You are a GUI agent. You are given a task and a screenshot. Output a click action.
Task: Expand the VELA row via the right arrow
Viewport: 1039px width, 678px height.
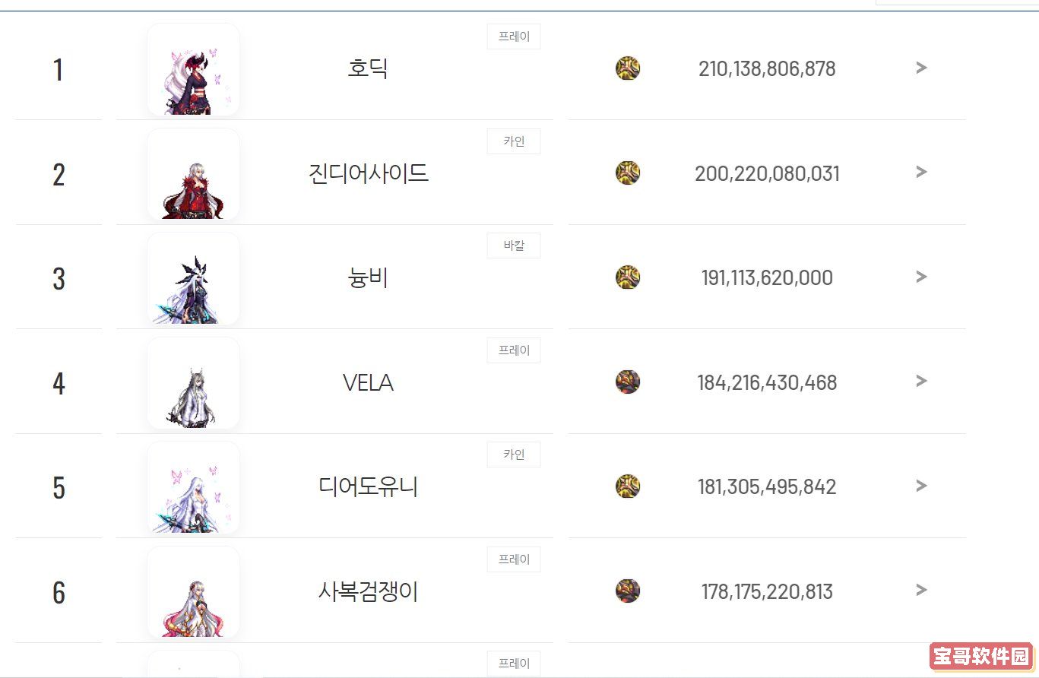click(921, 381)
